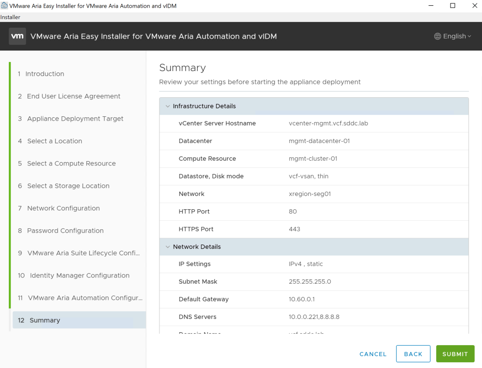Click the IP Settings label
The height and width of the screenshot is (368, 482).
[x=195, y=264]
